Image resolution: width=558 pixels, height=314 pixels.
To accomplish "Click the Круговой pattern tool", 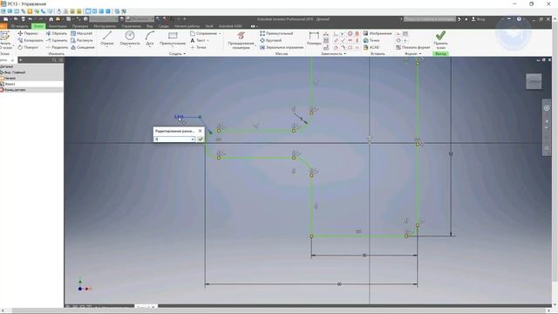I will click(x=270, y=40).
